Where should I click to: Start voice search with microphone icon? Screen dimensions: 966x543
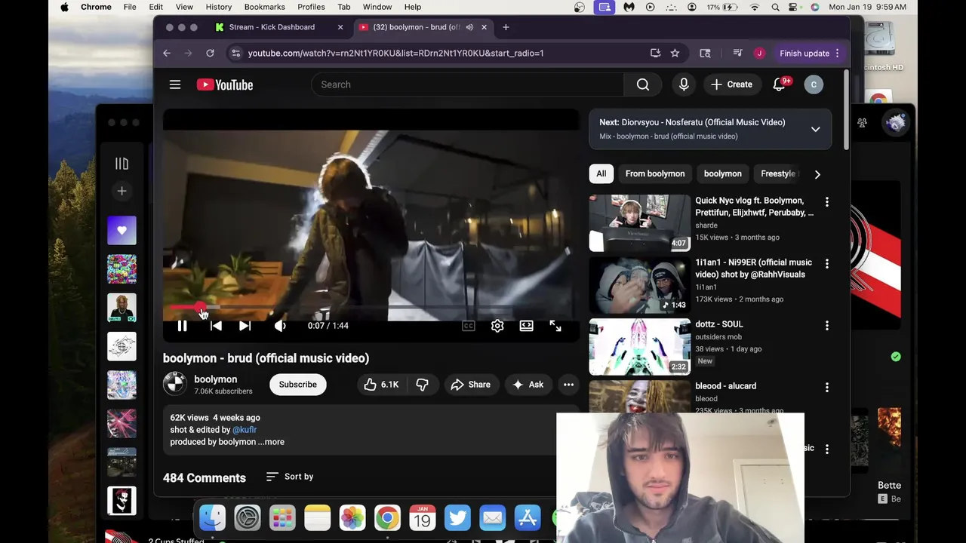point(684,84)
